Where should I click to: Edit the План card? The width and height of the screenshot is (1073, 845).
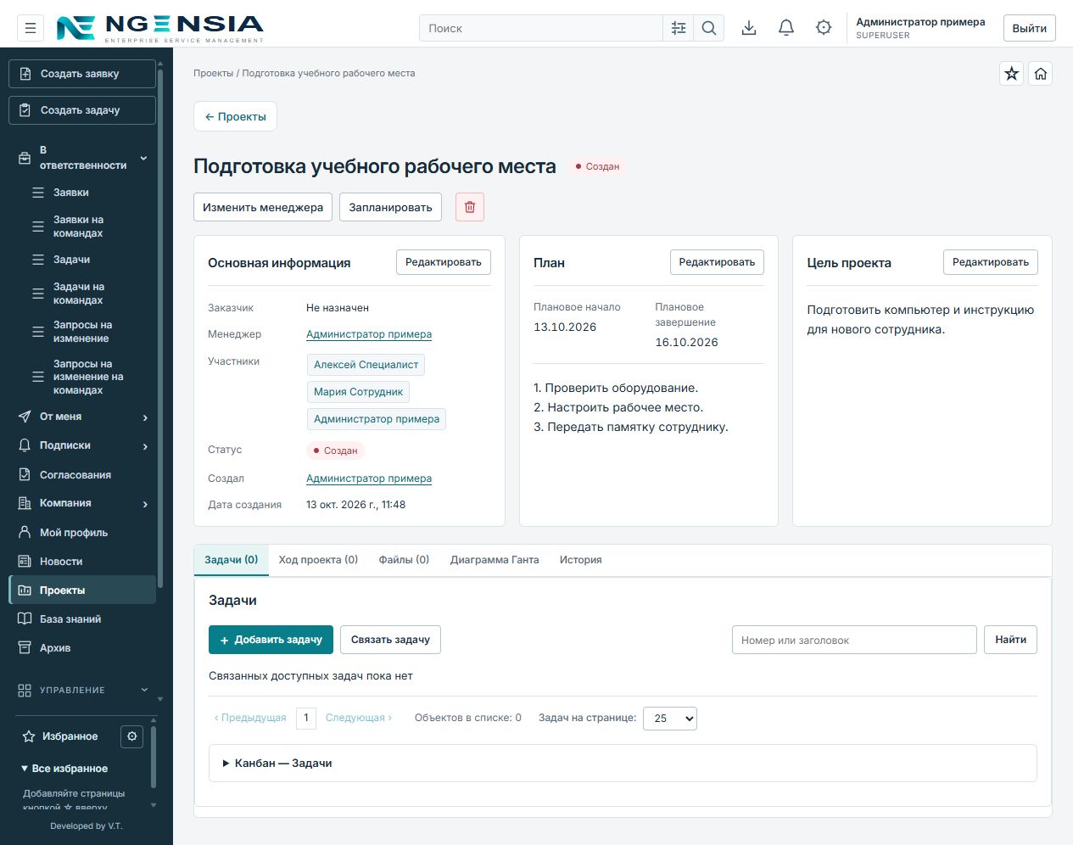click(717, 262)
